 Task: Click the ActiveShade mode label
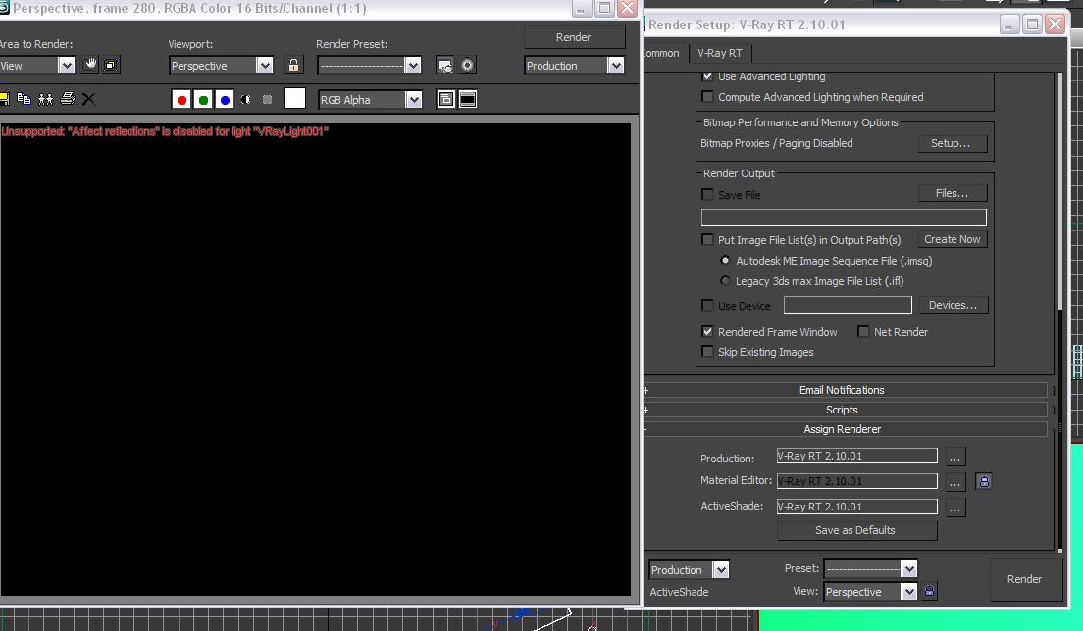679,592
